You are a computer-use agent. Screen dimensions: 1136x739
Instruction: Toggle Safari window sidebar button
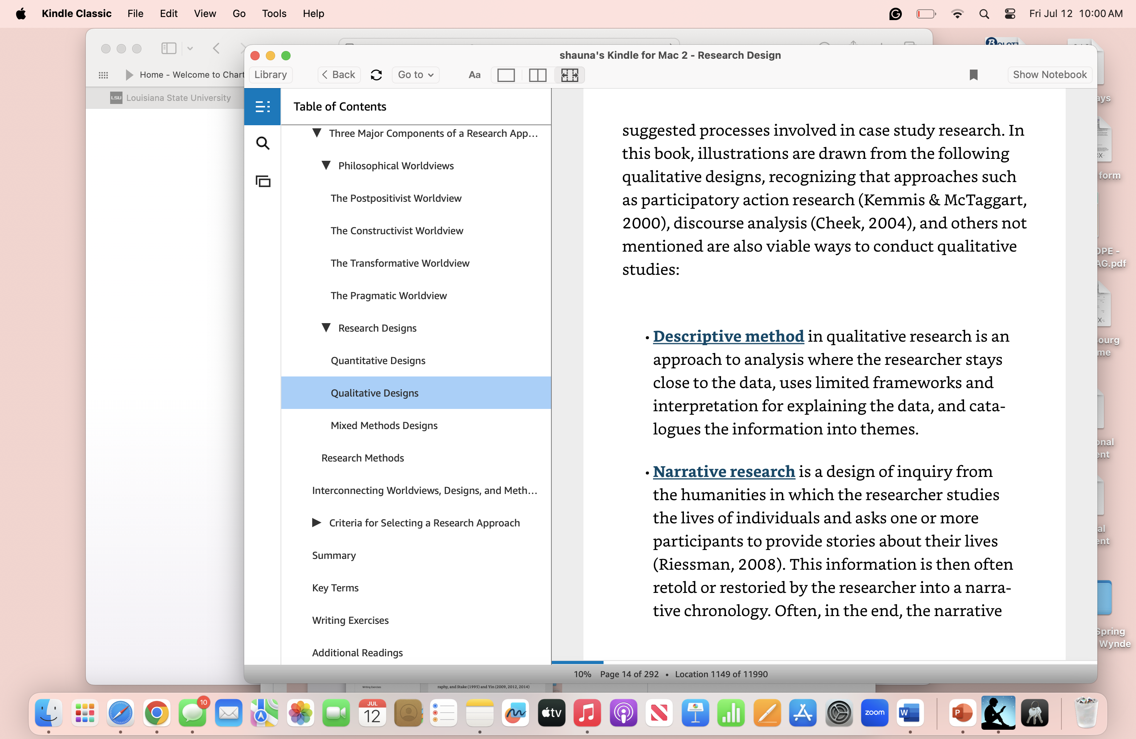pyautogui.click(x=168, y=48)
